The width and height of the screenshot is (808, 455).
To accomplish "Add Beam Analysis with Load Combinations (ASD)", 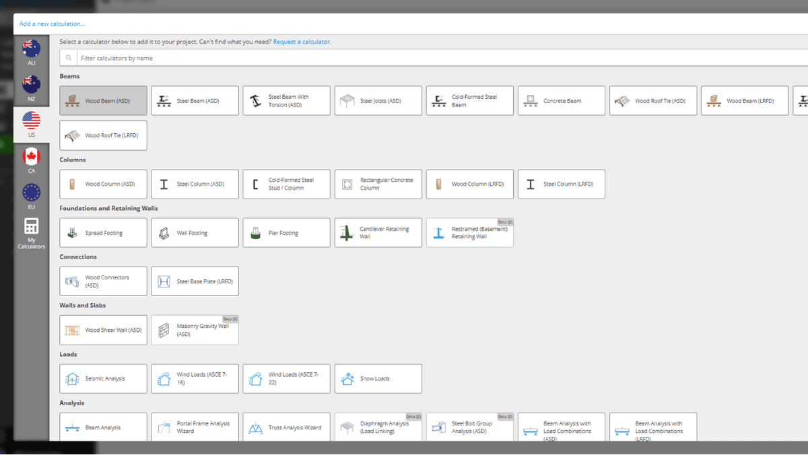I will click(561, 427).
